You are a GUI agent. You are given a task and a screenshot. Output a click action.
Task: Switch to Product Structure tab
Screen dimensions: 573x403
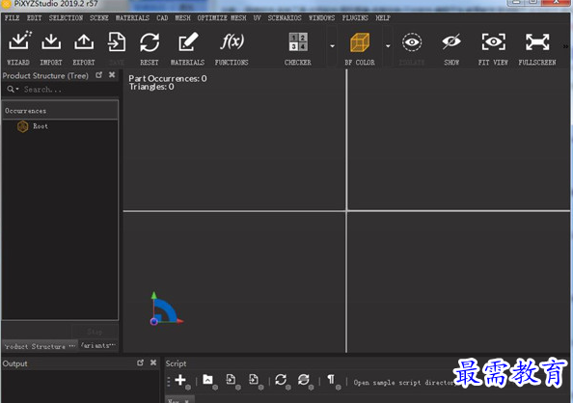point(40,346)
